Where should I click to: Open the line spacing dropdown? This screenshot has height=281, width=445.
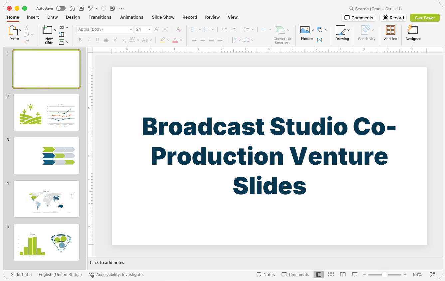pyautogui.click(x=248, y=29)
